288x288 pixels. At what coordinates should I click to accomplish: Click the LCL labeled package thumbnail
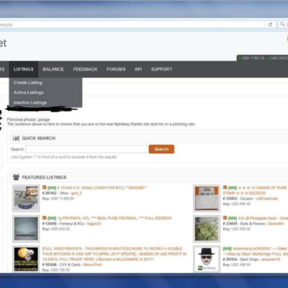[207, 198]
